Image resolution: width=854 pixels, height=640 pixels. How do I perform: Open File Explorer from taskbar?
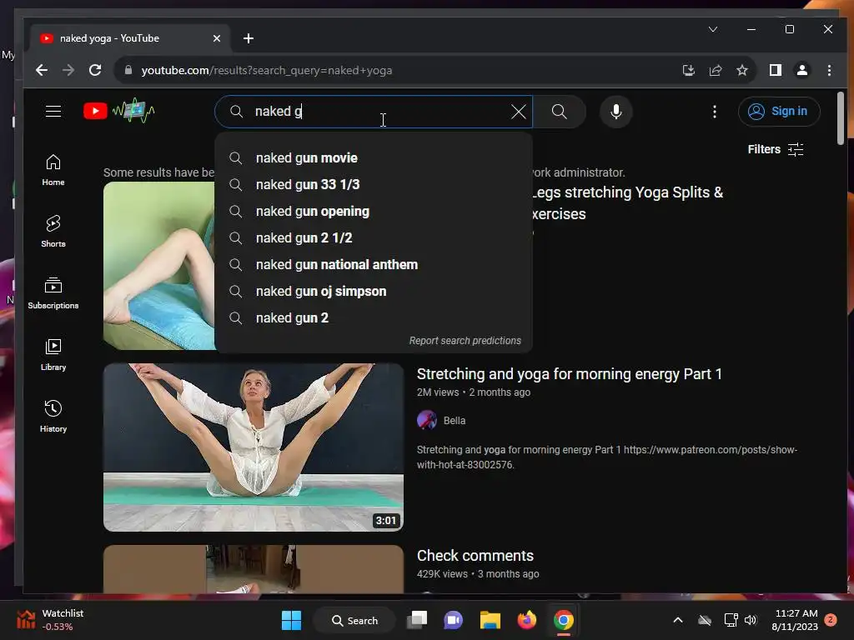pyautogui.click(x=490, y=620)
